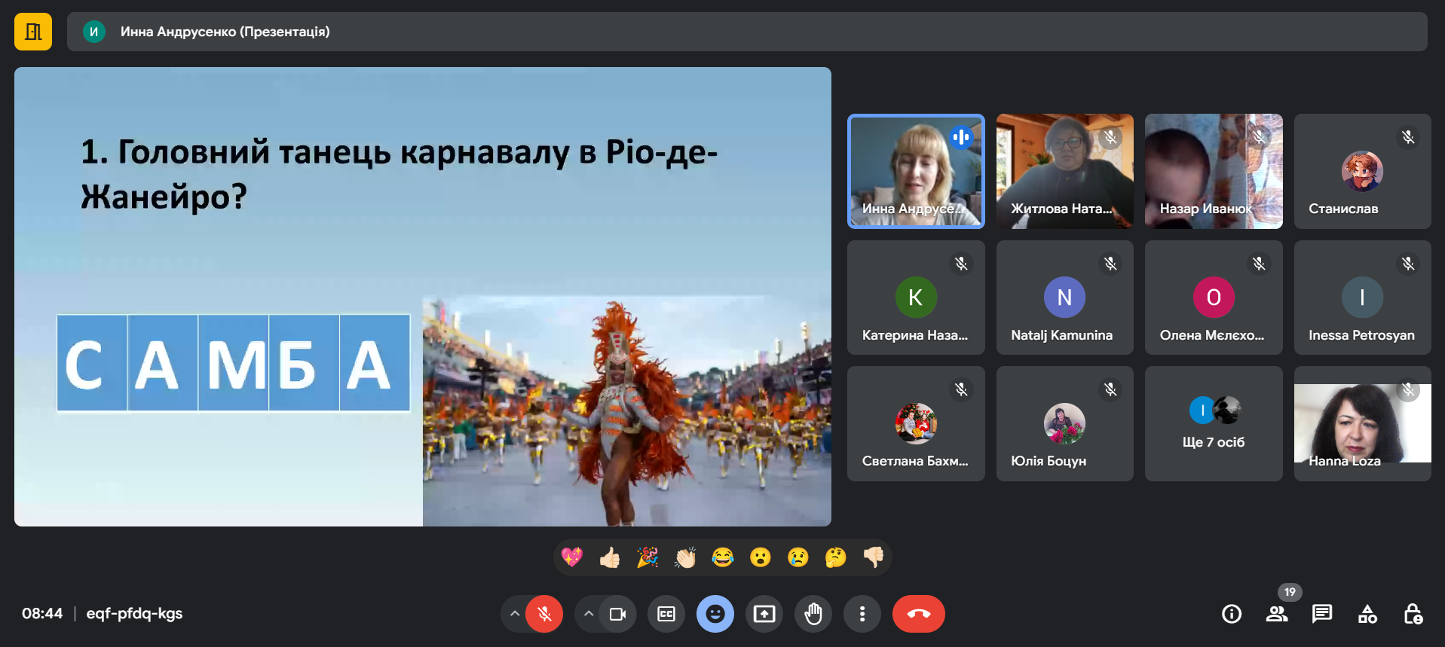Open the chat panel
1445x647 pixels.
[1321, 614]
